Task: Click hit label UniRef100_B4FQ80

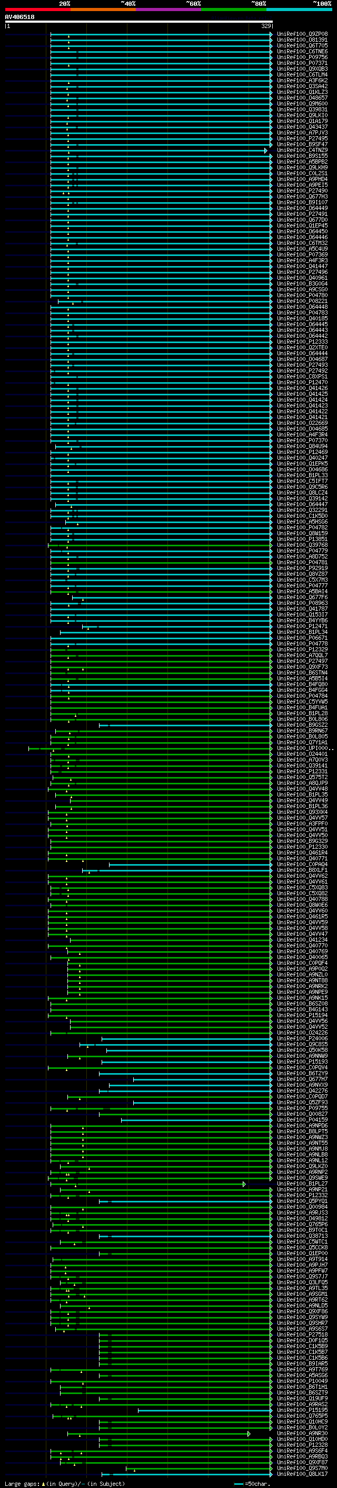Action: [x=302, y=685]
